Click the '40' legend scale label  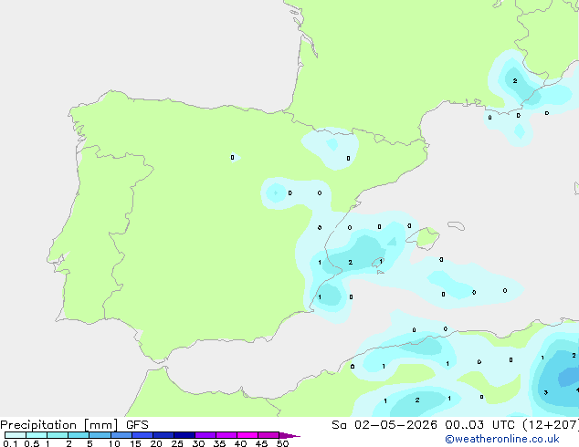[x=240, y=443]
